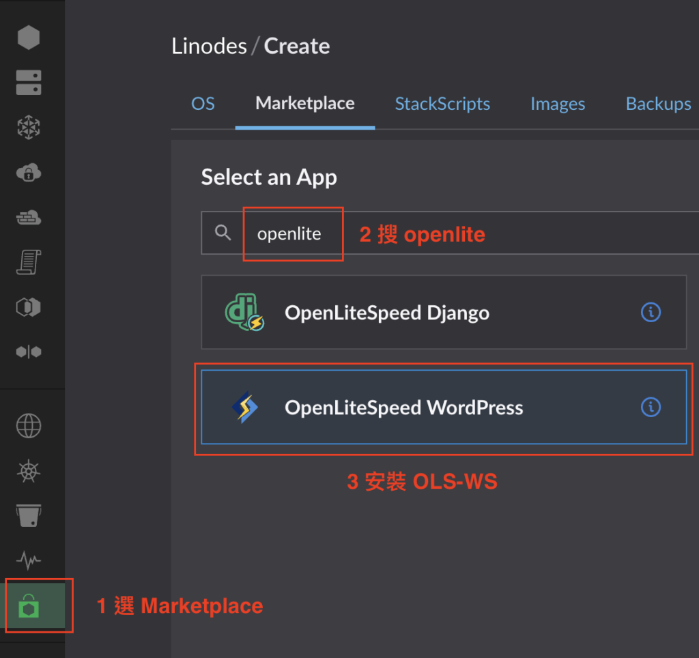Open Longview pulse-line icon
This screenshot has height=658, width=699.
29,560
